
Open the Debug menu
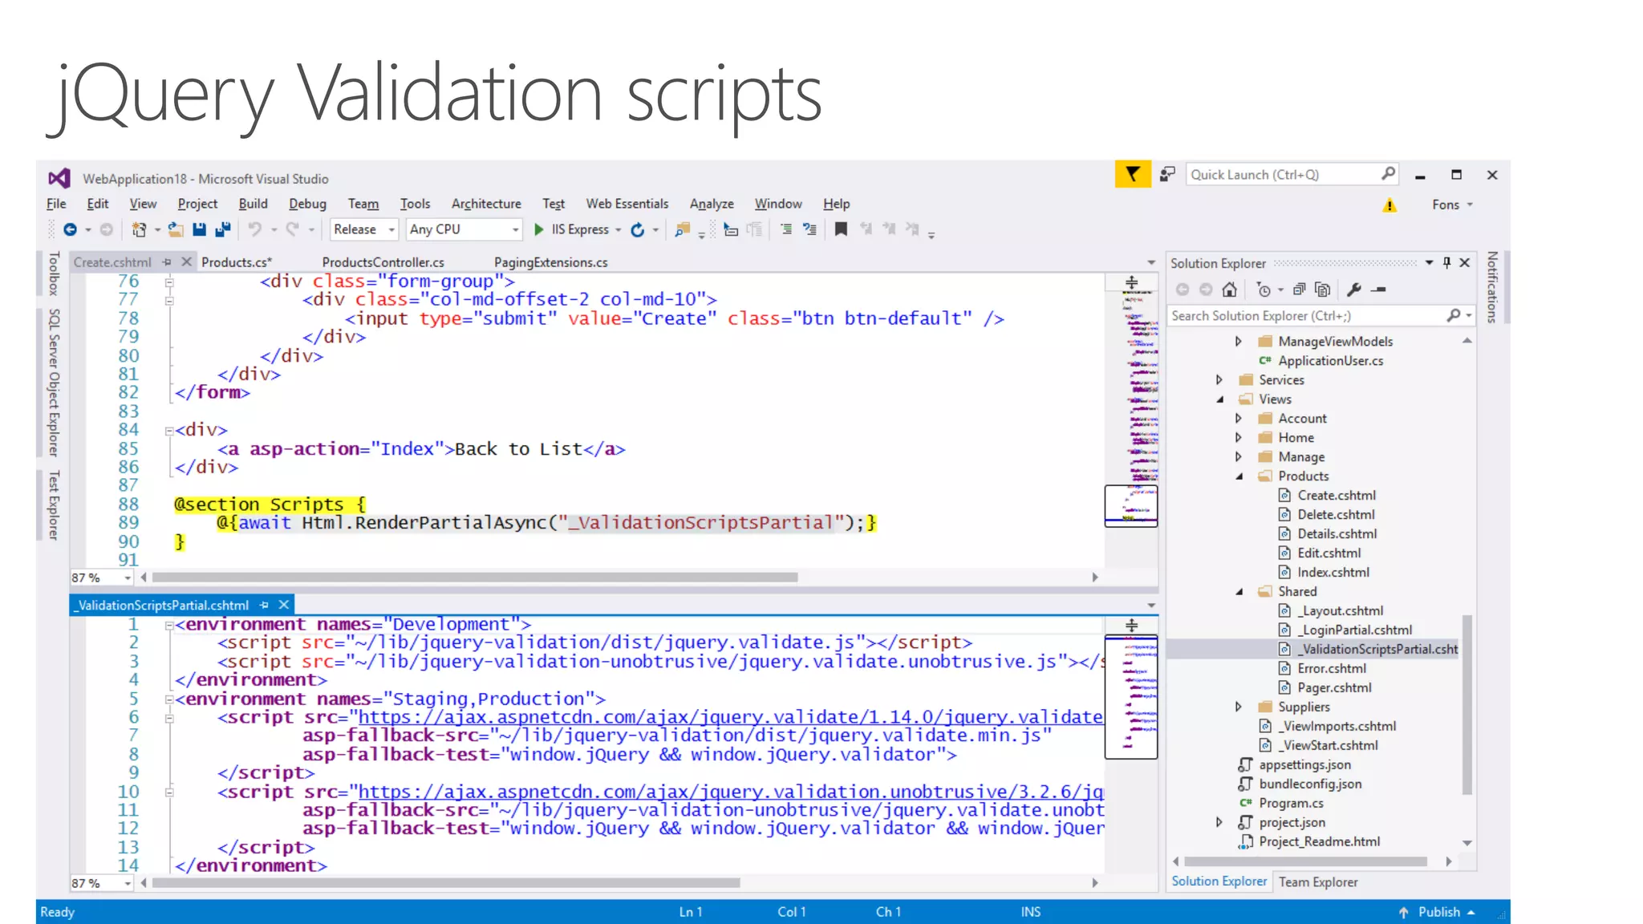[307, 205]
